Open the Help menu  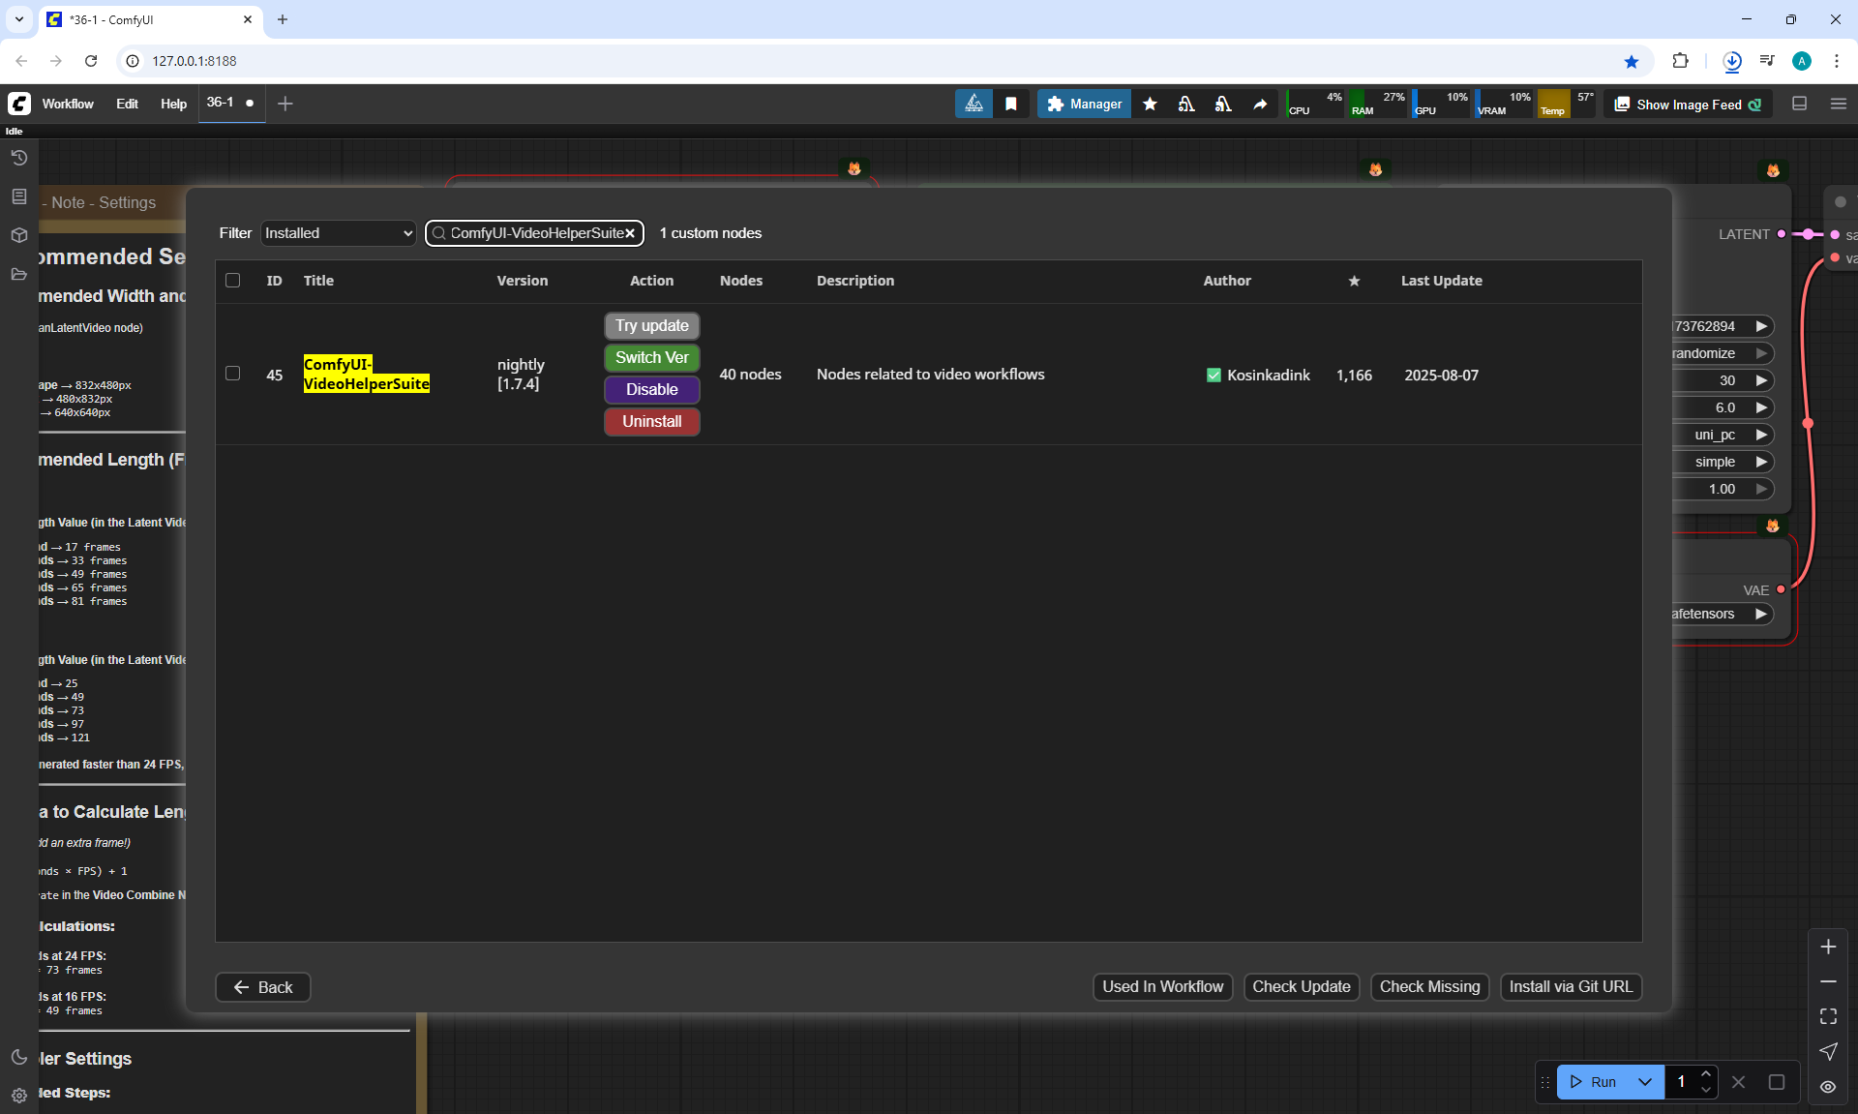[x=173, y=104]
